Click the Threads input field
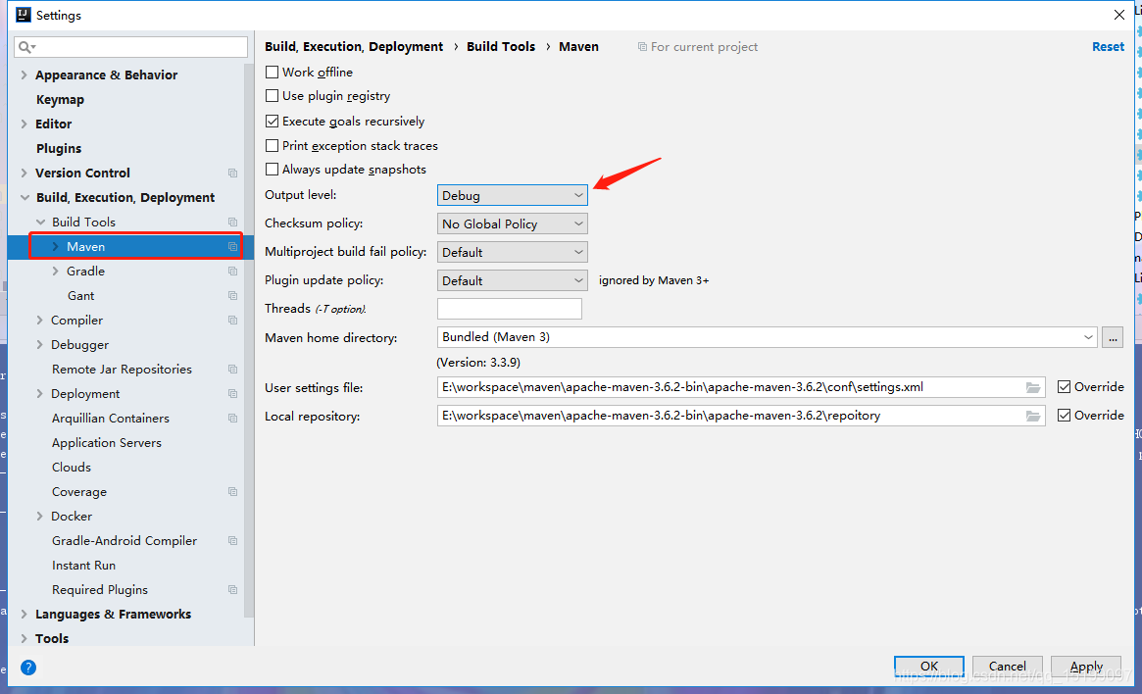This screenshot has height=694, width=1142. tap(509, 309)
